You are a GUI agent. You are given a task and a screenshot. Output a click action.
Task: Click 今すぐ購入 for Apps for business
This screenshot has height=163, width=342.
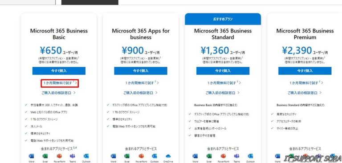pyautogui.click(x=141, y=71)
